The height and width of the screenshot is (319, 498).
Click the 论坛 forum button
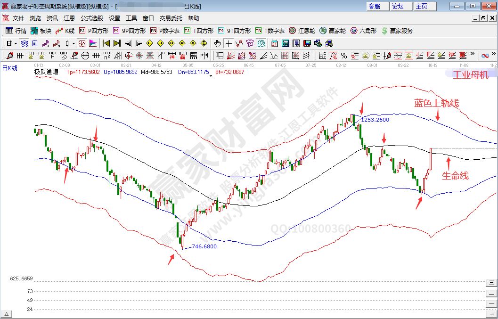tap(398, 6)
